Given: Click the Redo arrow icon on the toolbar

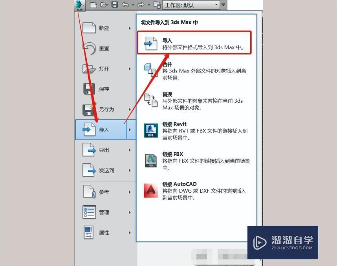Looking at the screenshot, I should 140,5.
